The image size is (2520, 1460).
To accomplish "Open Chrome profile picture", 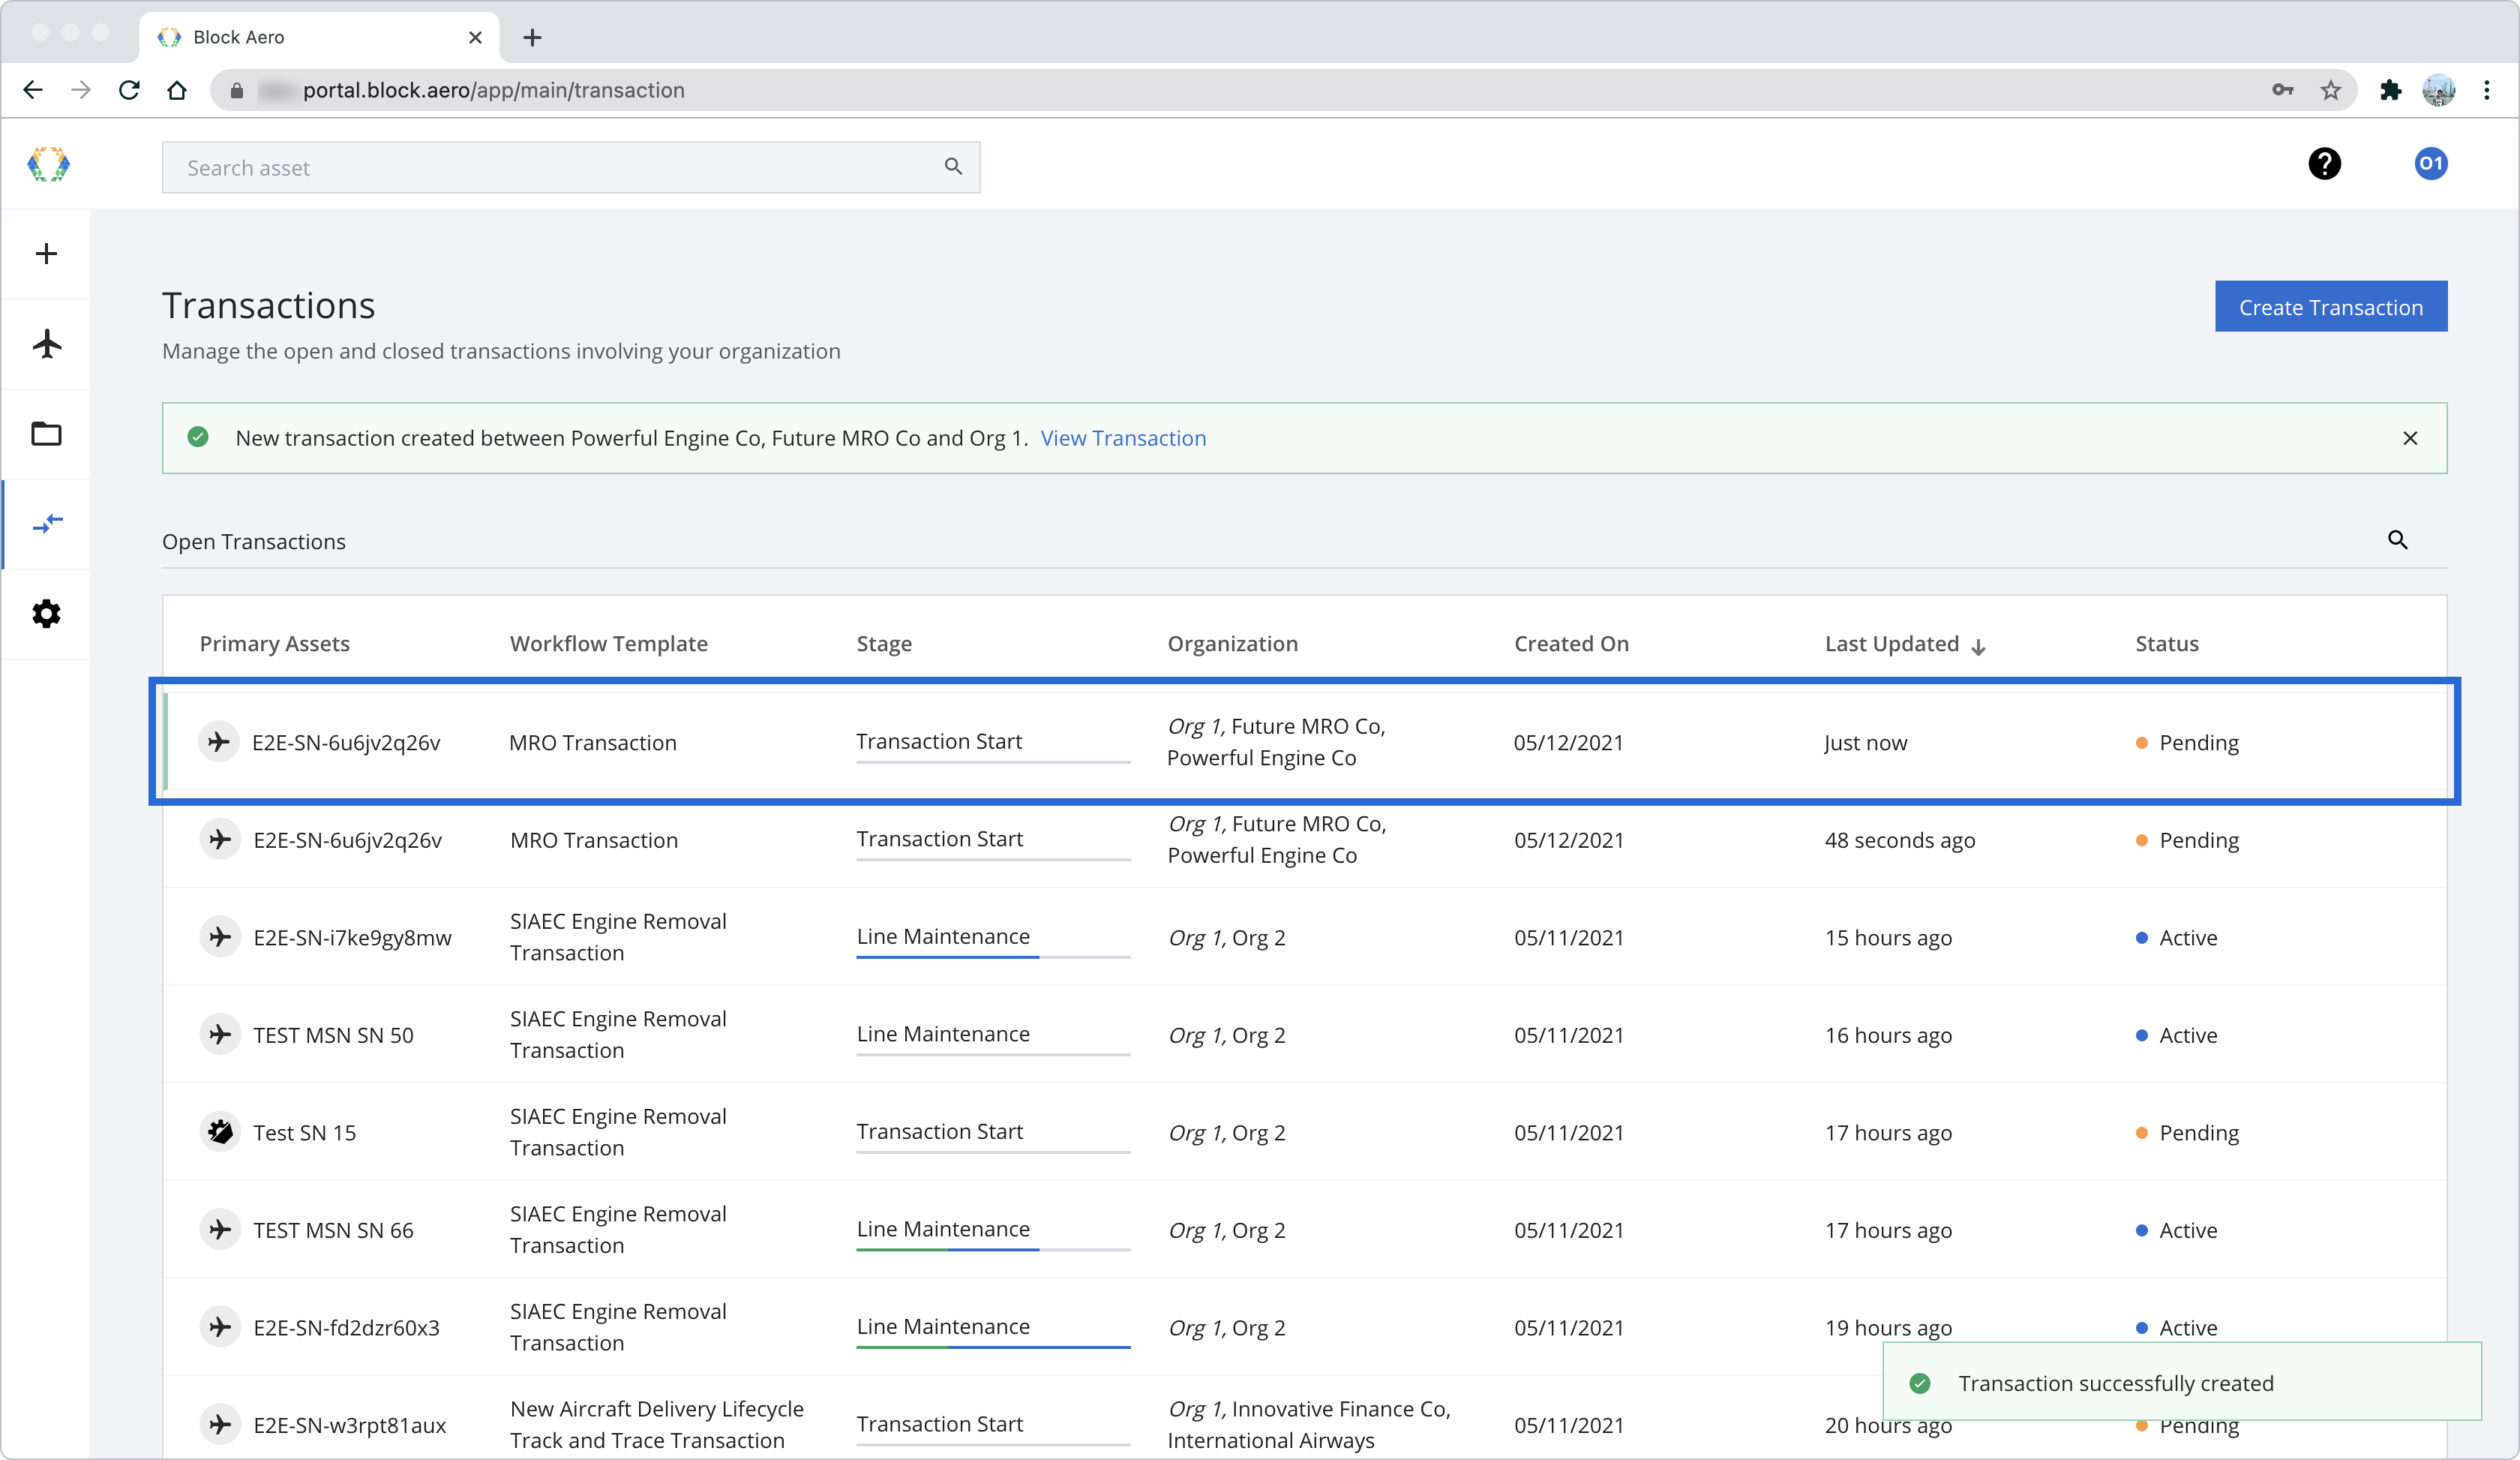I will click(2438, 90).
